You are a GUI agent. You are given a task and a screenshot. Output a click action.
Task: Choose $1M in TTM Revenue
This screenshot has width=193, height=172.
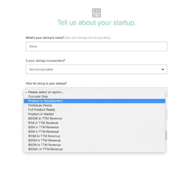[94, 123]
